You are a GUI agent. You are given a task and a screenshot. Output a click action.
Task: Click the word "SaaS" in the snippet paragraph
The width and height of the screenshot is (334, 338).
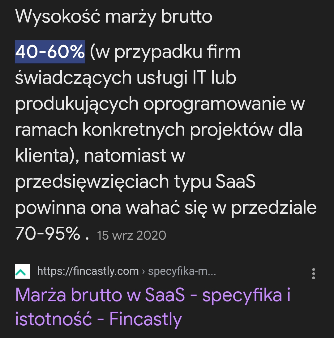click(235, 182)
